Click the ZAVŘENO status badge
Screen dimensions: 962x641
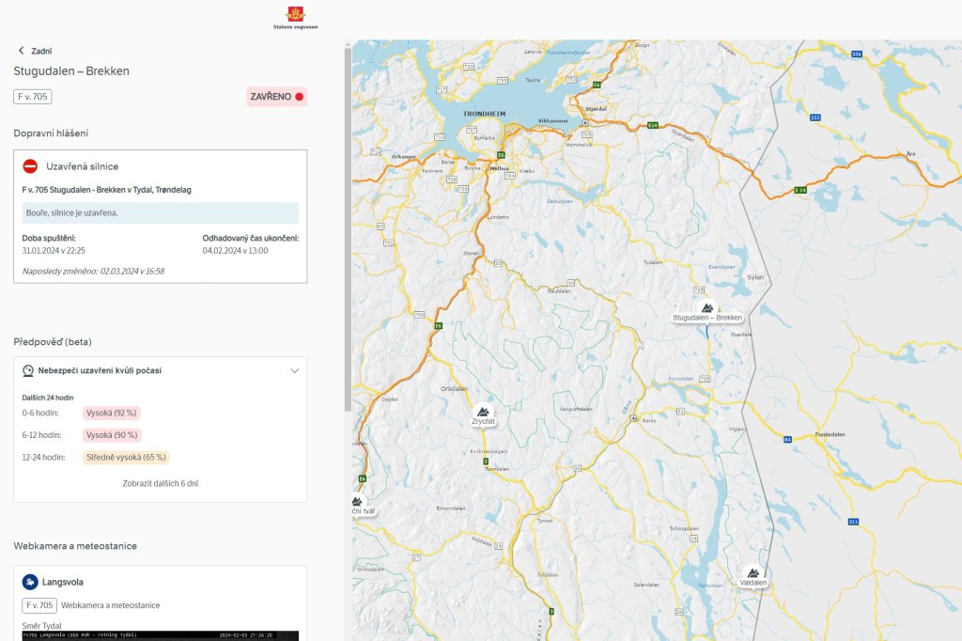[x=276, y=96]
